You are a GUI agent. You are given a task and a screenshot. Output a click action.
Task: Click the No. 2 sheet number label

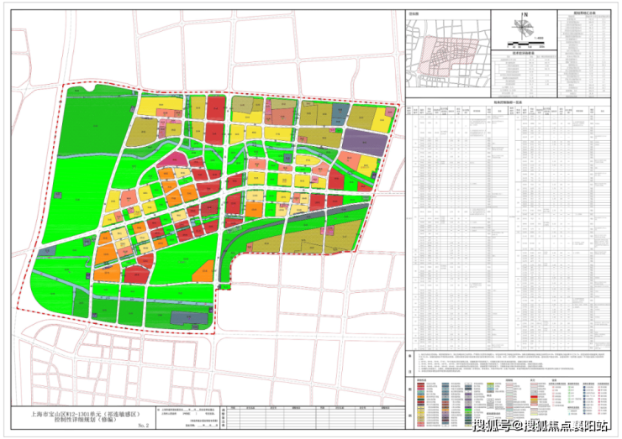click(143, 425)
